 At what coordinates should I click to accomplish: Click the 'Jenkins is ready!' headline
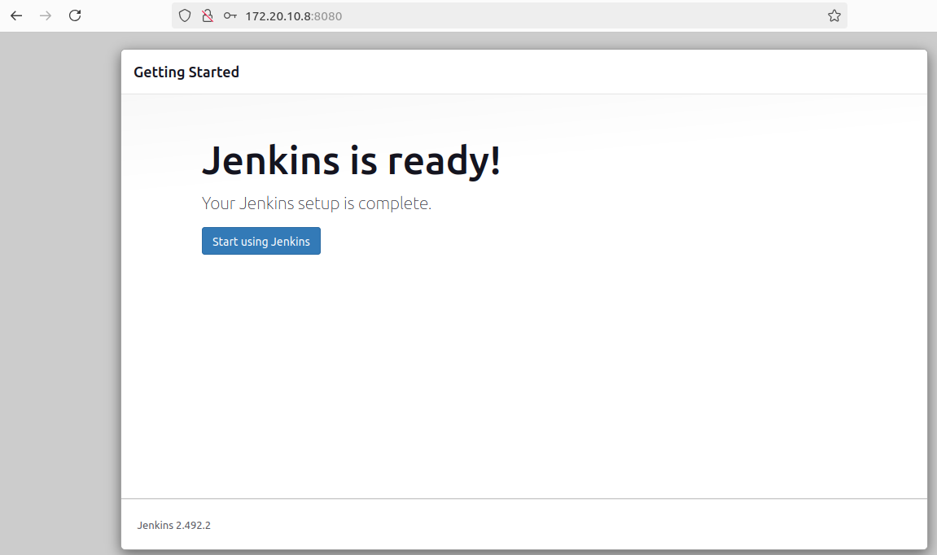point(351,160)
